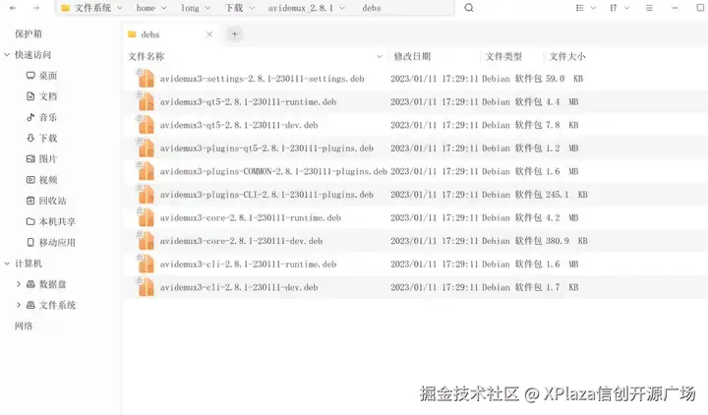Image resolution: width=708 pixels, height=415 pixels.
Task: Go back with the left arrow
Action: pyautogui.click(x=13, y=8)
